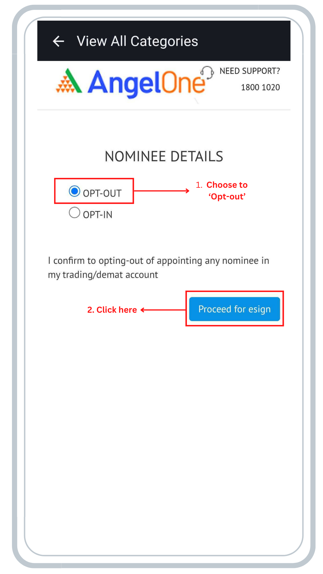Tap the 1800 1020 support number
Screen dimensions: 323x574
[x=260, y=87]
